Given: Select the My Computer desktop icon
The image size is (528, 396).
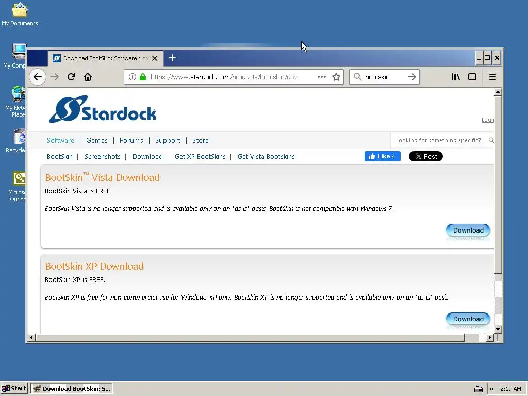Looking at the screenshot, I should point(15,56).
